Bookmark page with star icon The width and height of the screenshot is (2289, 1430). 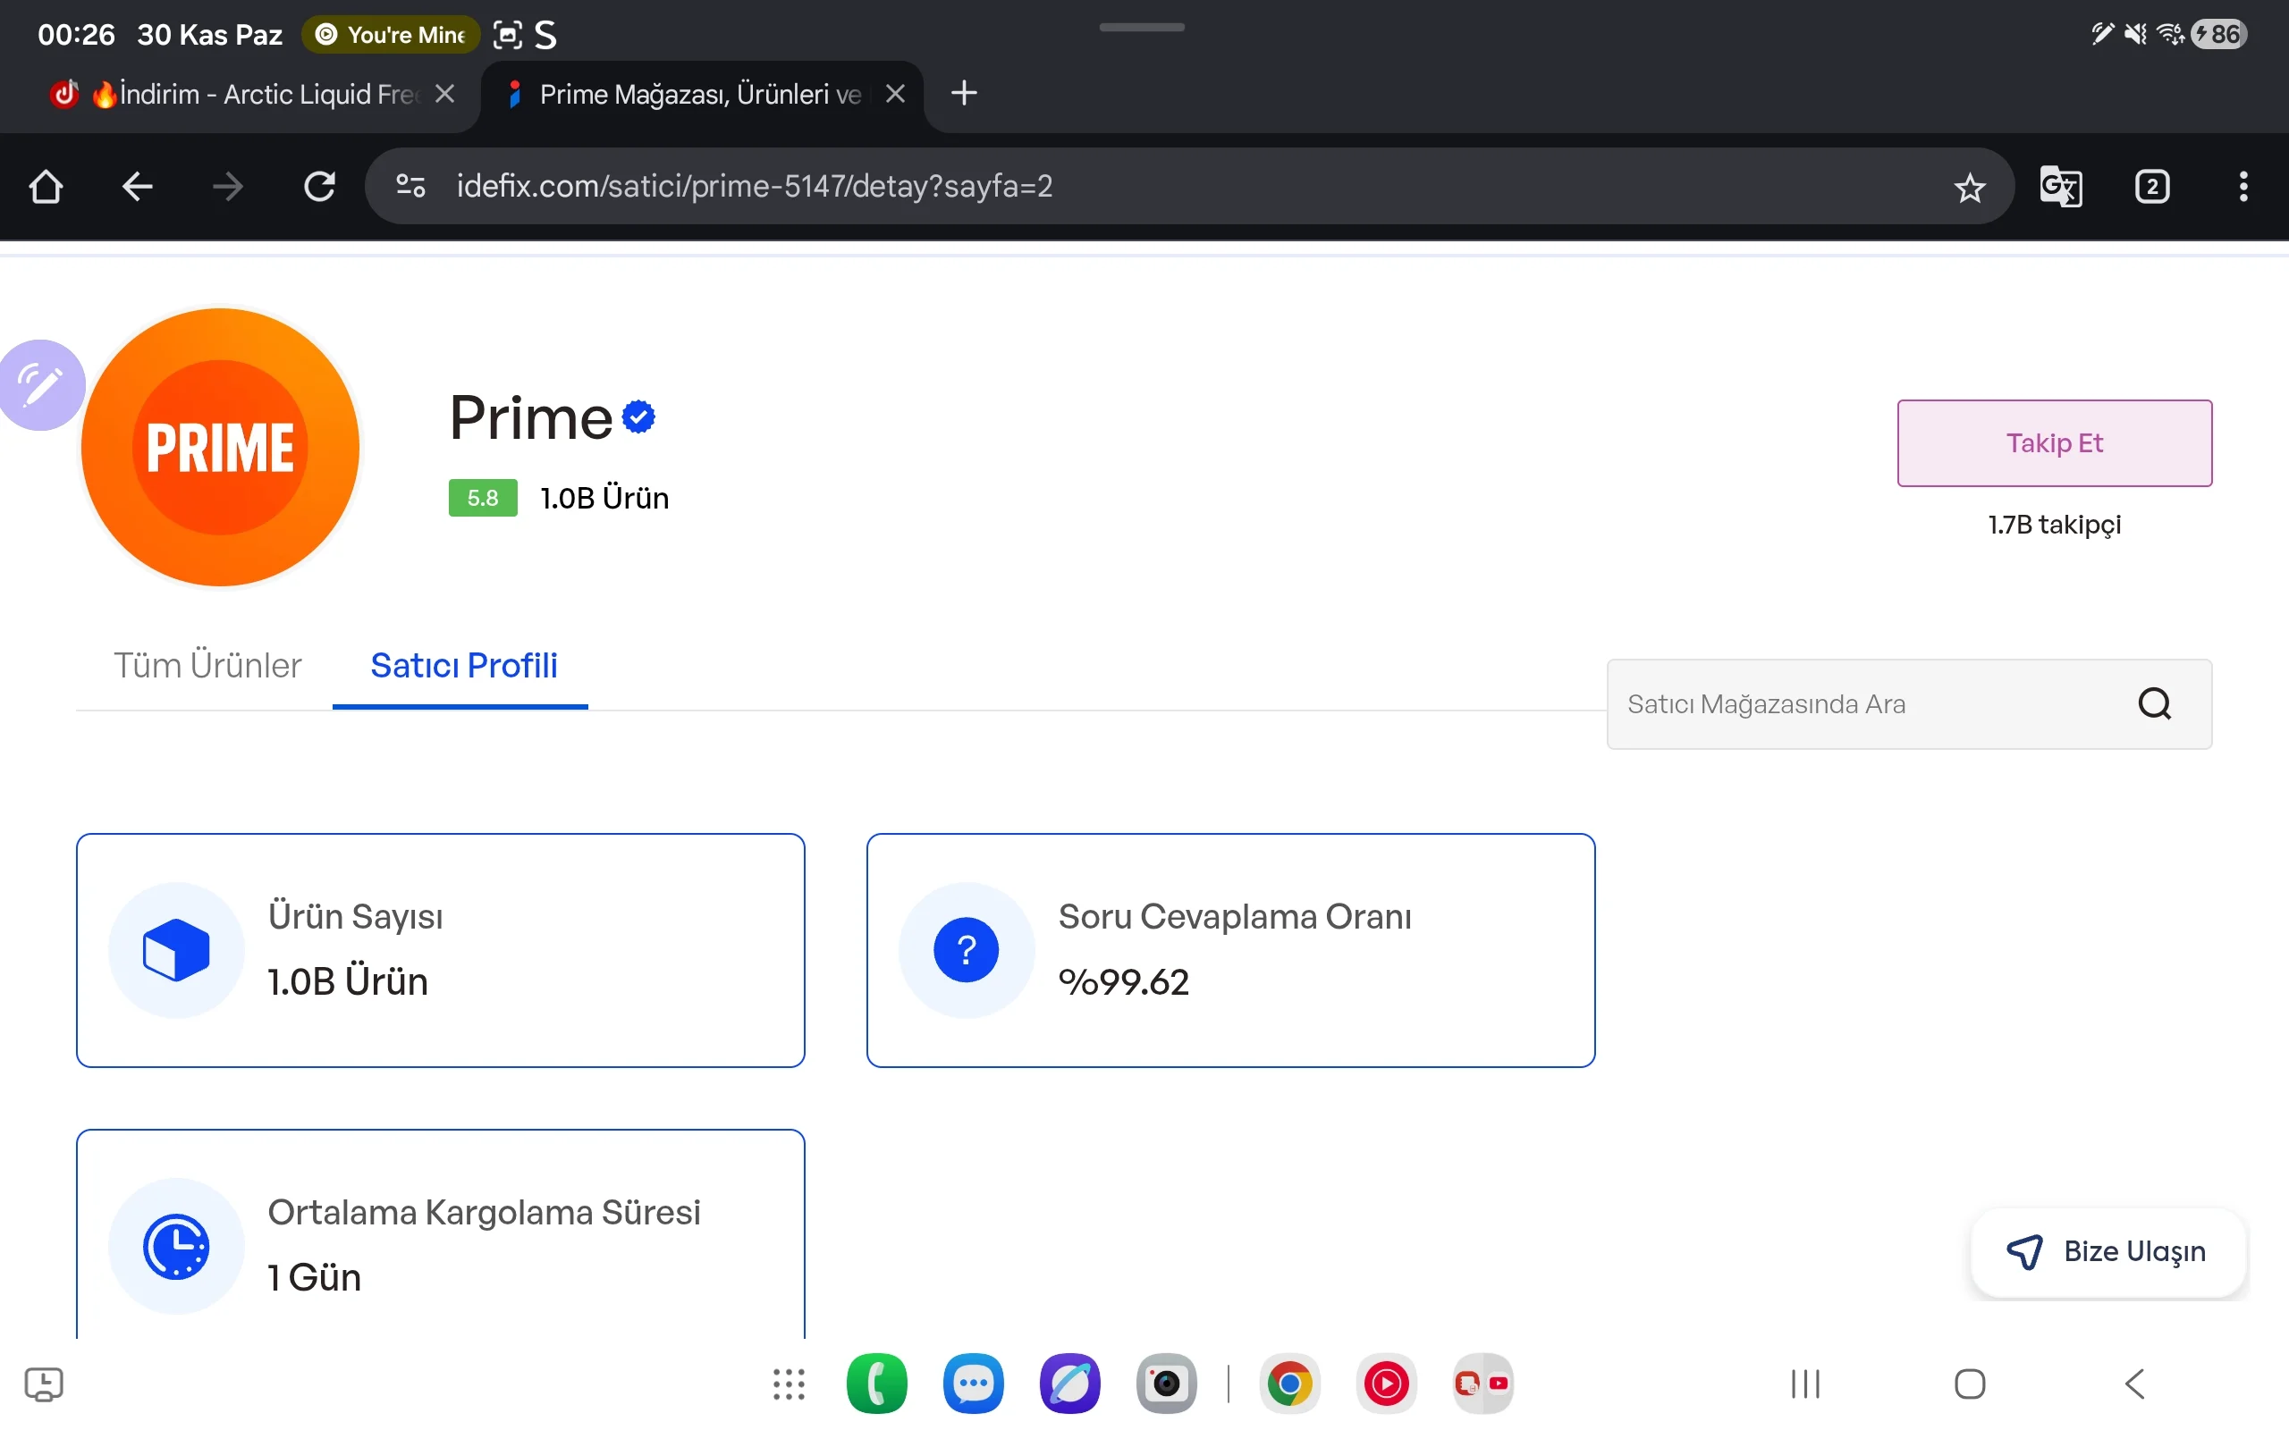pyautogui.click(x=1969, y=188)
